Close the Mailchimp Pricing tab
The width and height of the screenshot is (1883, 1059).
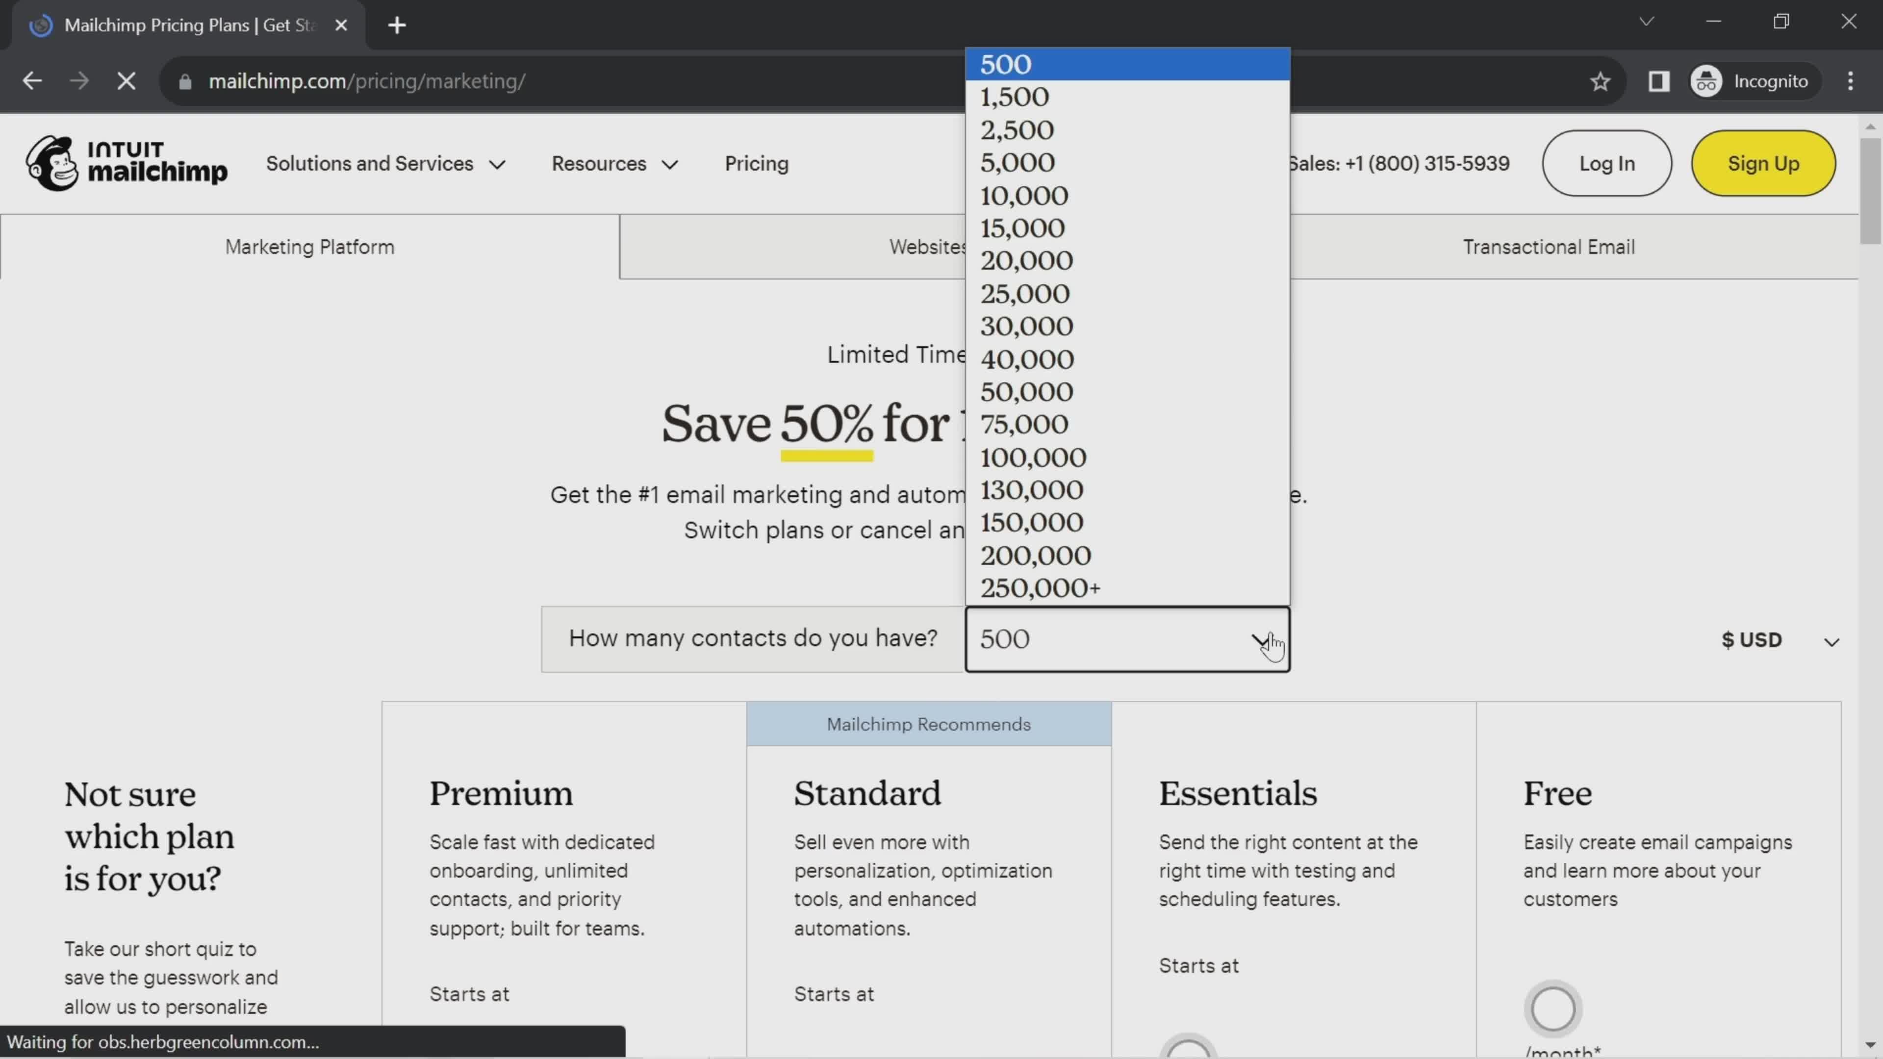(341, 25)
